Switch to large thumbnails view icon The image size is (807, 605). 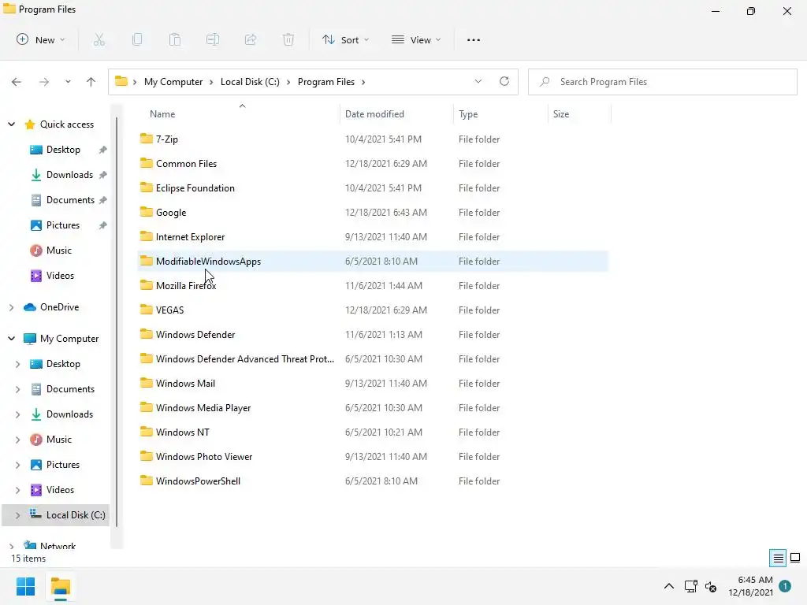tap(795, 558)
